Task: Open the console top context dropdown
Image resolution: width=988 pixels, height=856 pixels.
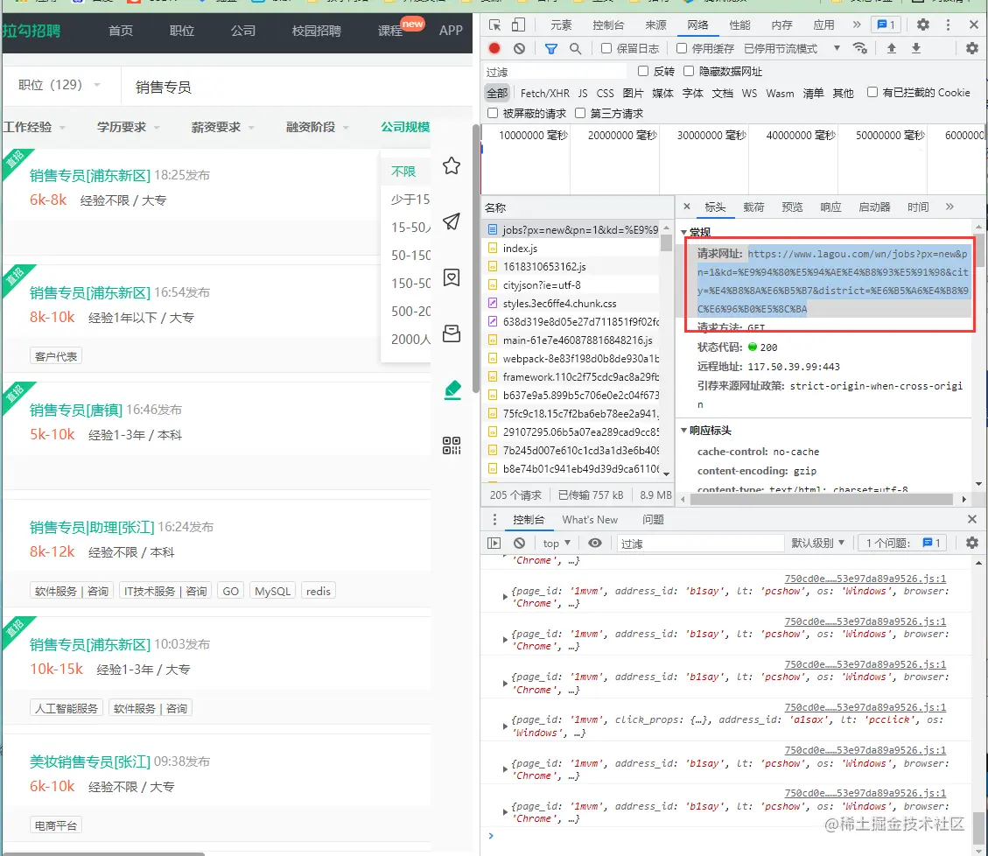Action: [x=557, y=543]
